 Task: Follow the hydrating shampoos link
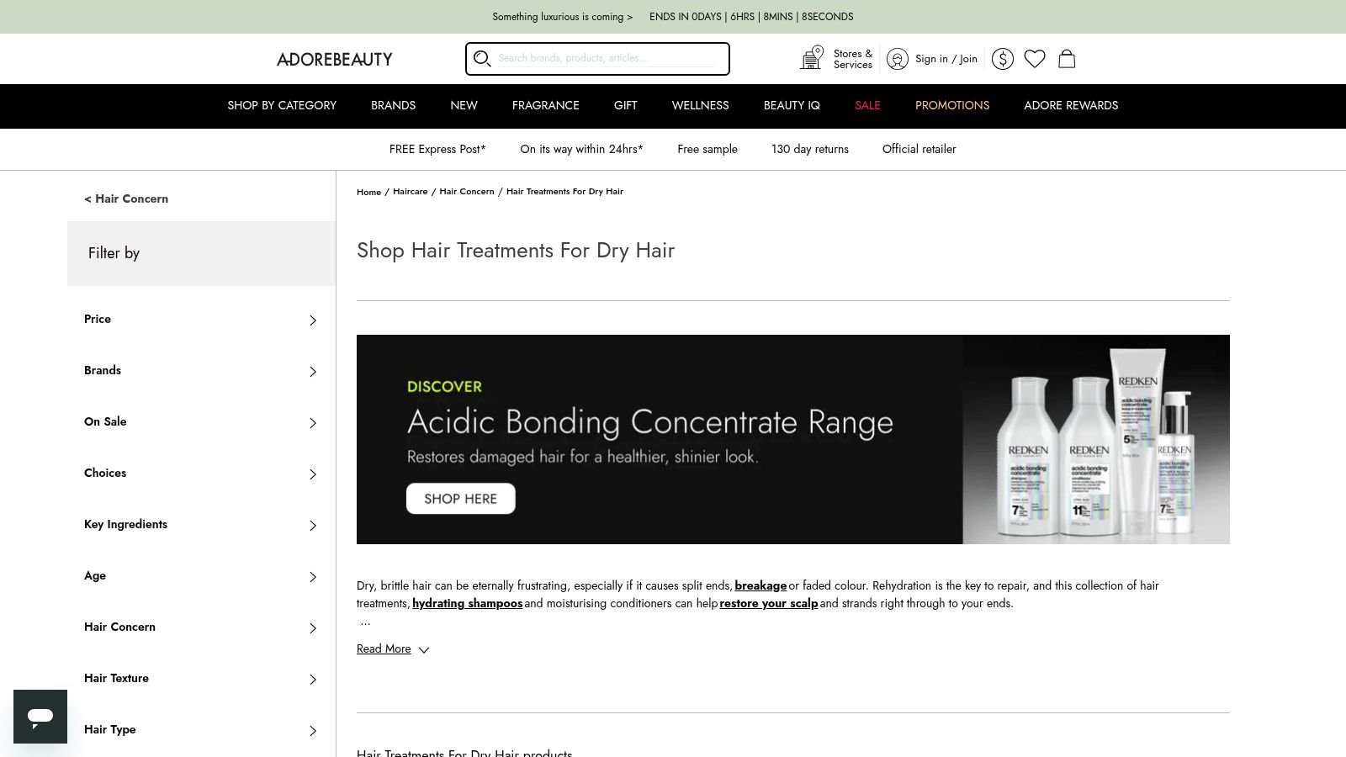467,603
